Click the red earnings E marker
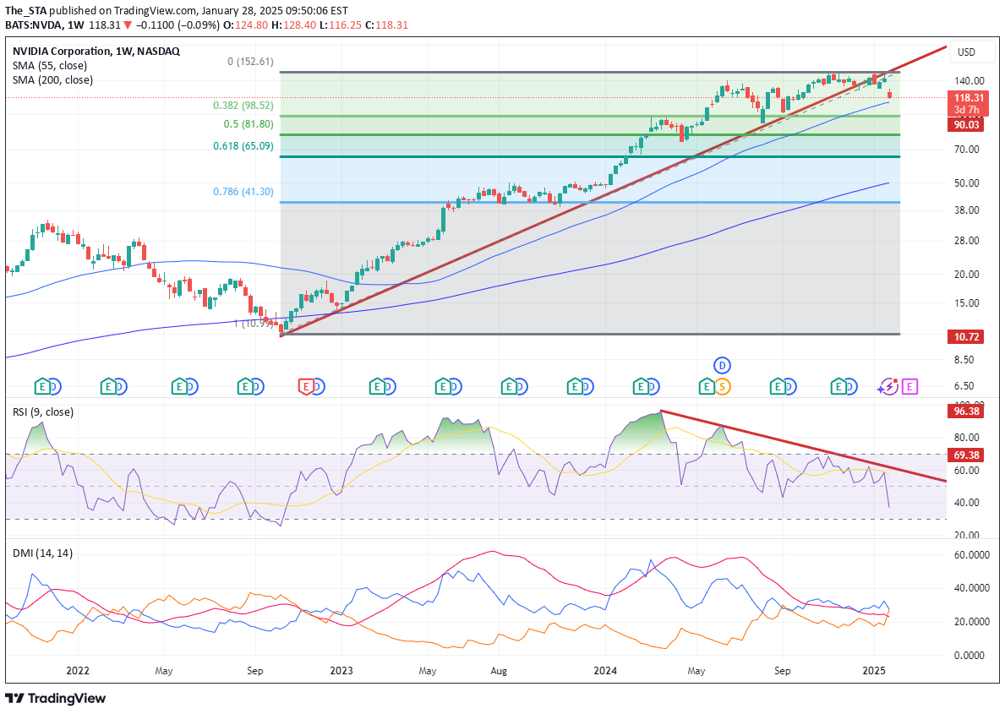This screenshot has height=714, width=1005. (306, 386)
